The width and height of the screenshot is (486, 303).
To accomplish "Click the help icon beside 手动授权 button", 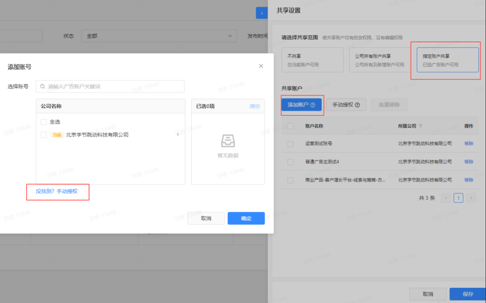I will [358, 105].
